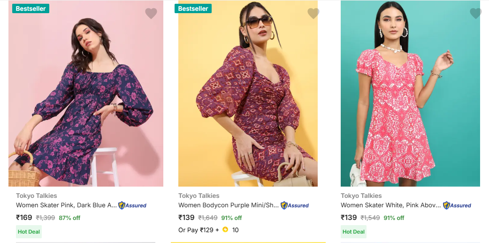The image size is (489, 243).
Task: Click Hot Deal tag under the pink skater dress
Action: pos(353,232)
